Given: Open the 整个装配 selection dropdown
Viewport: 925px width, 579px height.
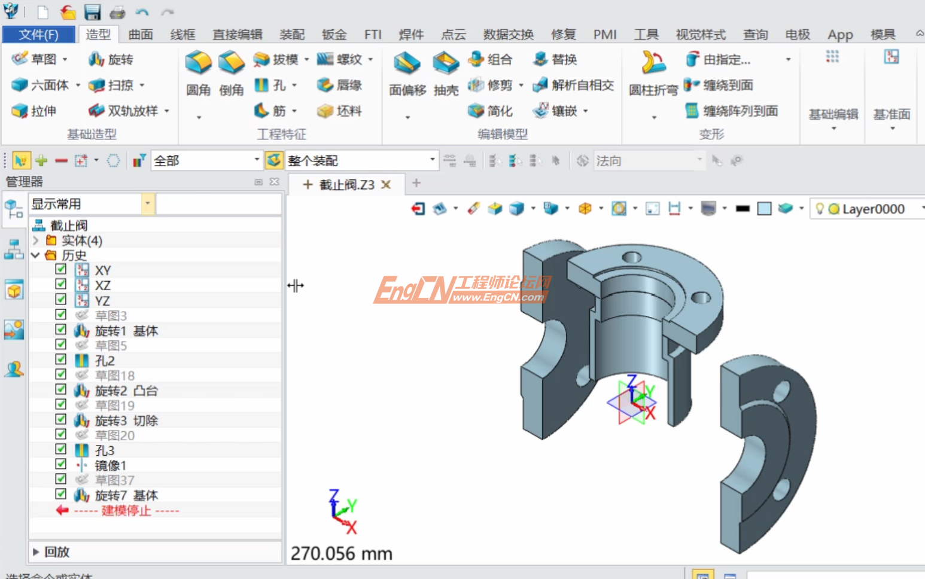Looking at the screenshot, I should [x=432, y=160].
